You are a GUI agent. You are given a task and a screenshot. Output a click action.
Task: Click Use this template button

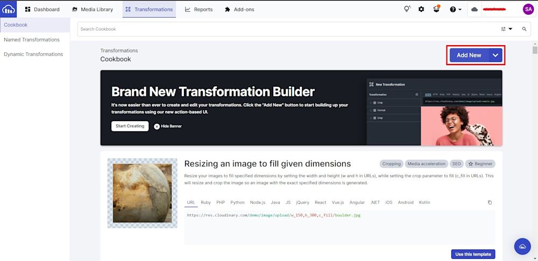click(473, 254)
